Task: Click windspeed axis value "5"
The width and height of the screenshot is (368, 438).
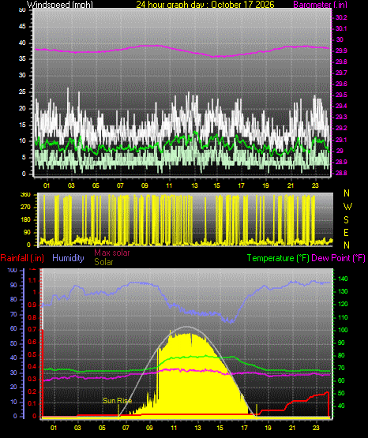Action: 24,158
